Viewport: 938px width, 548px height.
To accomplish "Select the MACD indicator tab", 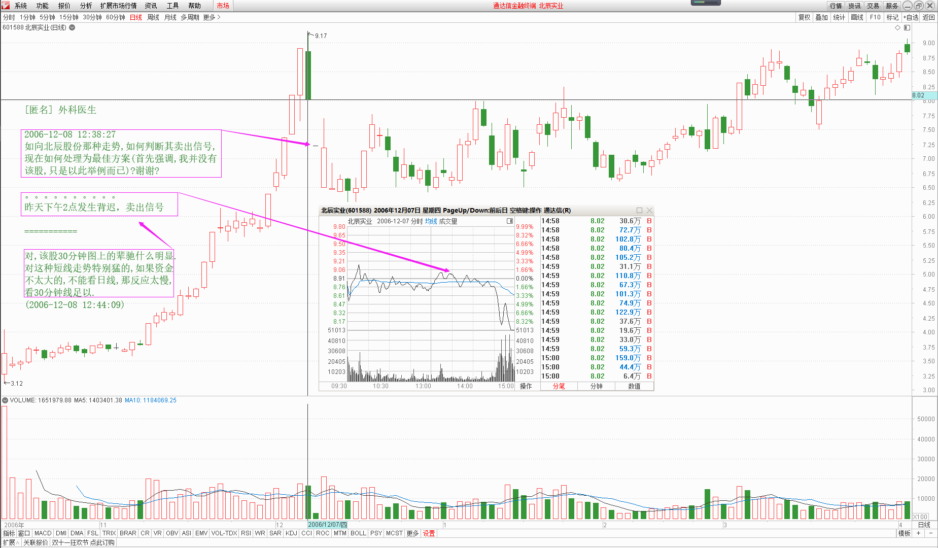I will click(43, 533).
